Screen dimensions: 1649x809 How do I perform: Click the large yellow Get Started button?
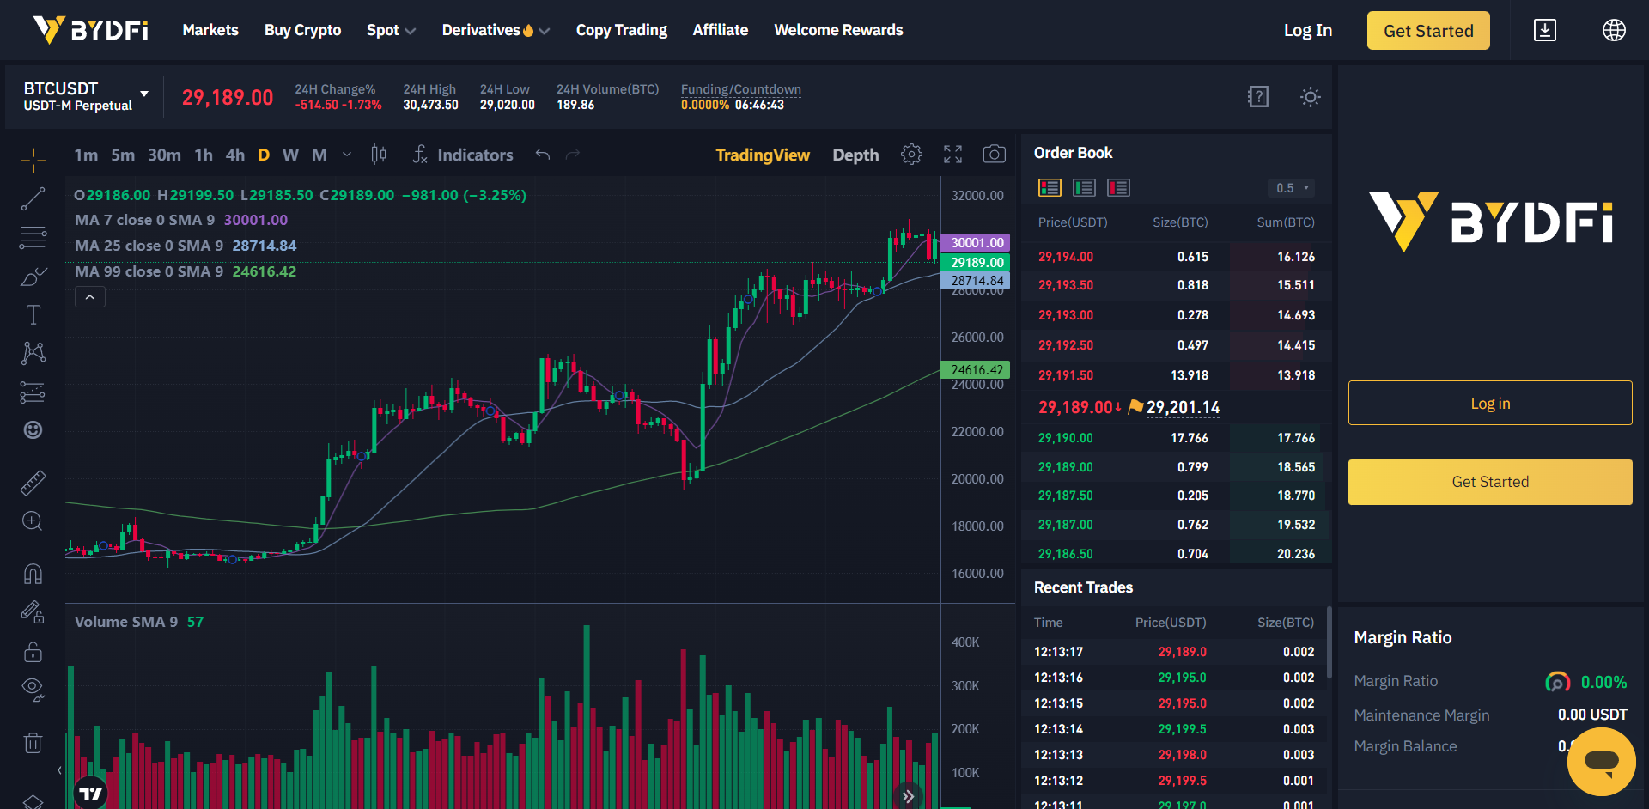coord(1490,482)
